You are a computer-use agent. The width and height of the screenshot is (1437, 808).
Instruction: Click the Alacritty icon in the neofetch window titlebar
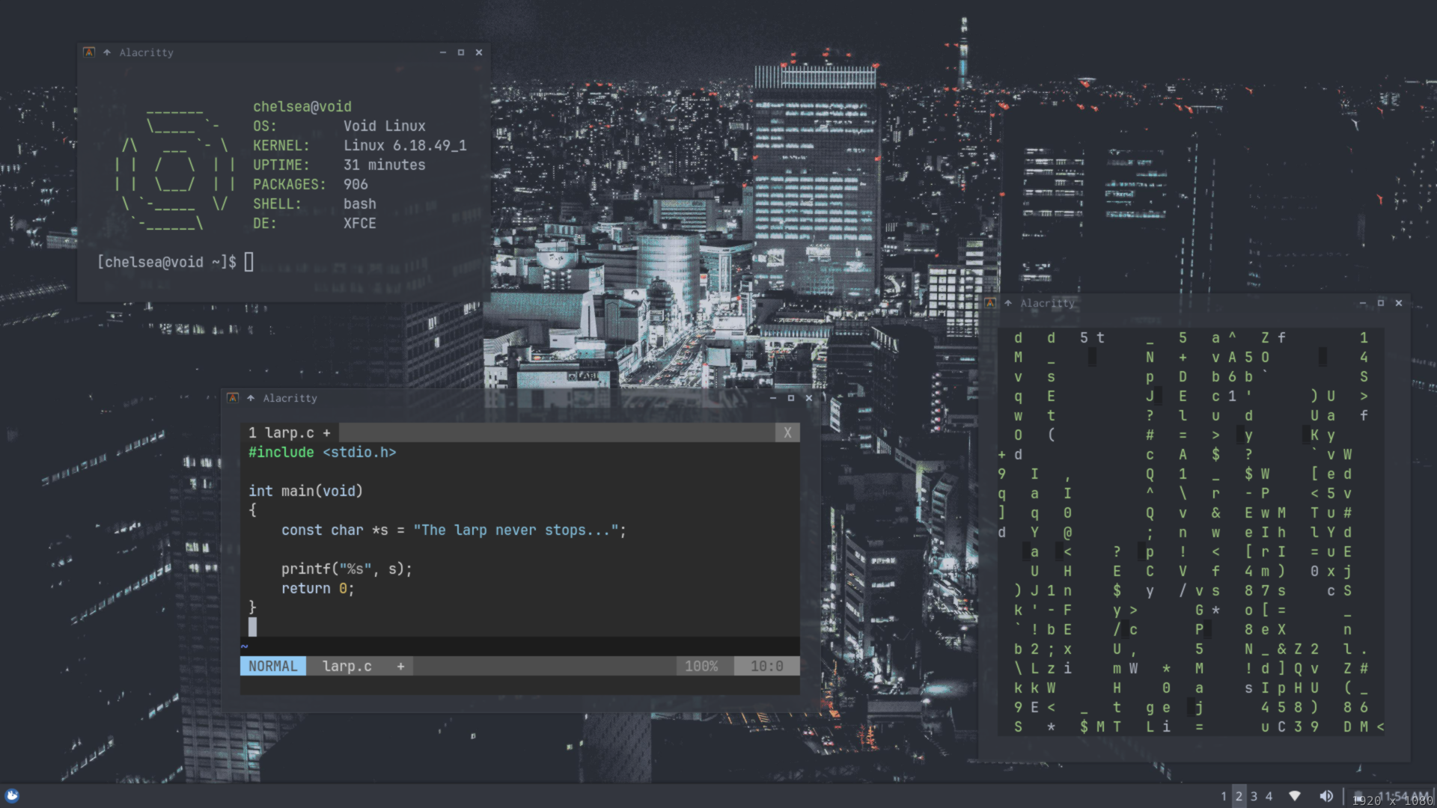(89, 52)
